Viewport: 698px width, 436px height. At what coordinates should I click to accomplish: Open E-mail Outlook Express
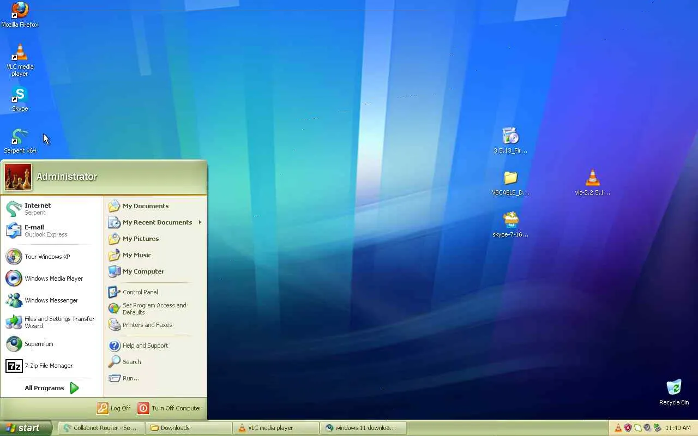point(52,231)
